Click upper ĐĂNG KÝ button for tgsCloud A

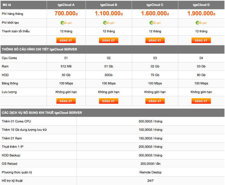click(x=66, y=40)
